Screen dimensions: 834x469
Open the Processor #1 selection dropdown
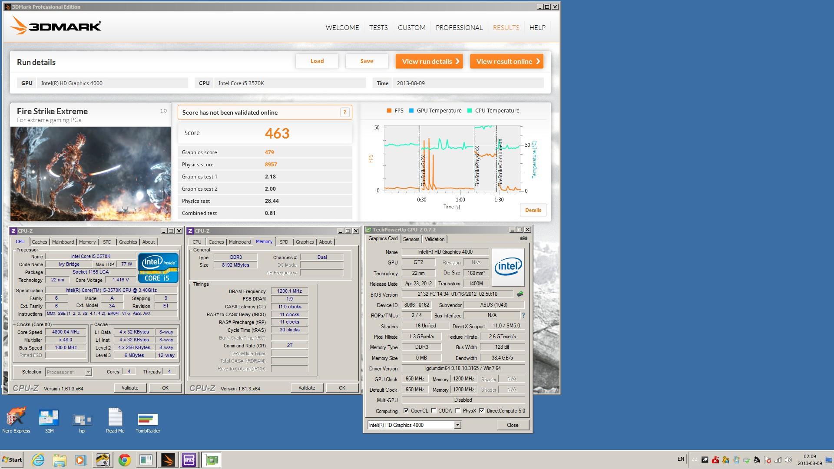[x=88, y=372]
